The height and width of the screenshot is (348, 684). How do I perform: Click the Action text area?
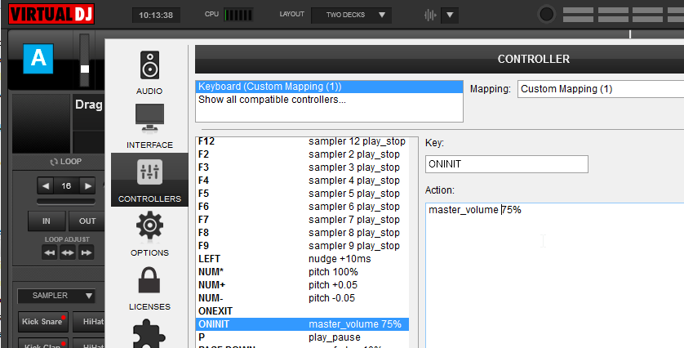[x=555, y=275]
